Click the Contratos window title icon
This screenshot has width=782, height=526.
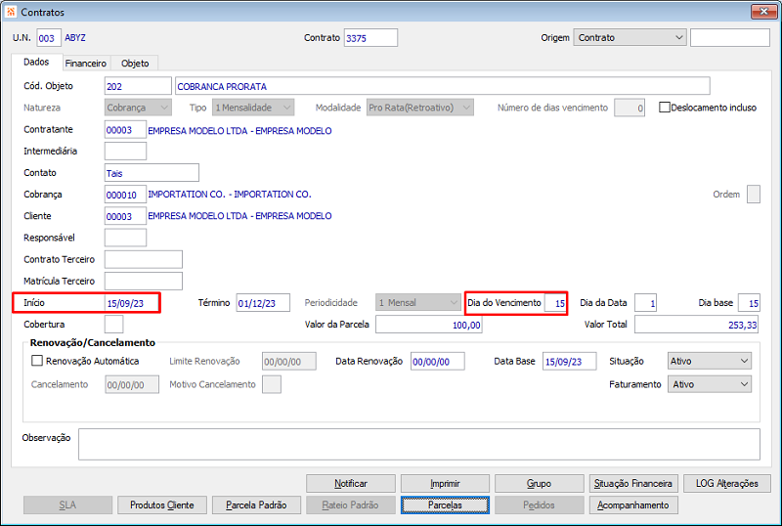click(x=11, y=12)
